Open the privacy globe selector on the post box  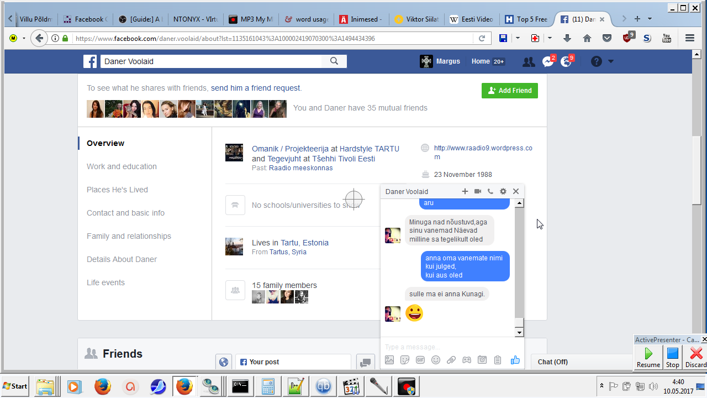pos(224,362)
